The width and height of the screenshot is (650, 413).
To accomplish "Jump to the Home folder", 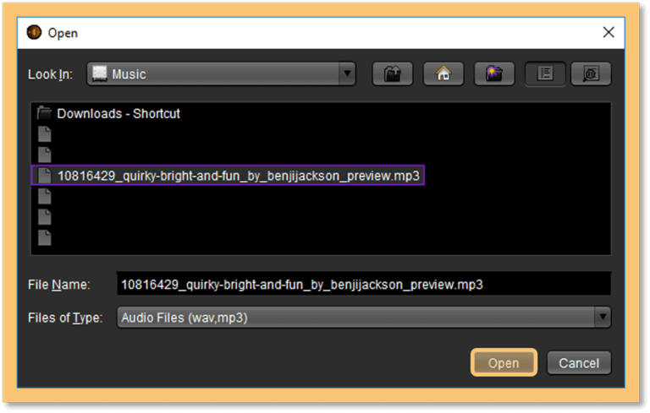I will (443, 74).
